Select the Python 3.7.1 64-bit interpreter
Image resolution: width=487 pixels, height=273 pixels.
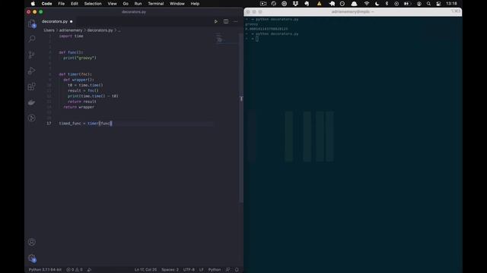(45, 270)
